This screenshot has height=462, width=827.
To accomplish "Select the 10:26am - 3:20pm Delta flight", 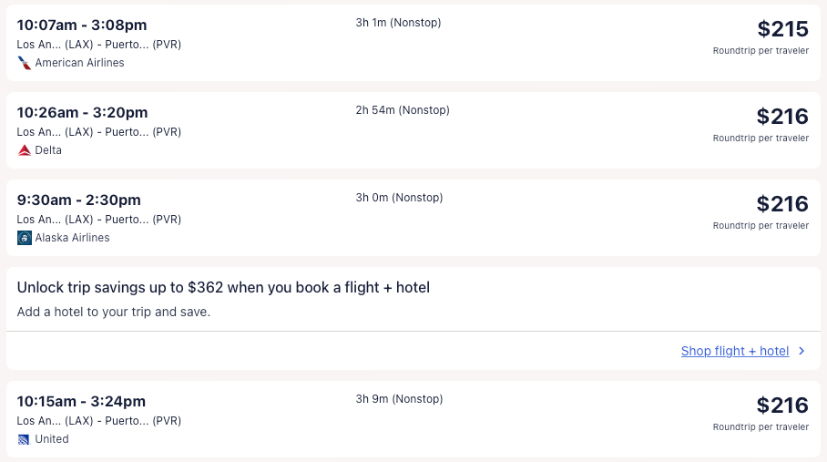I will pos(82,112).
